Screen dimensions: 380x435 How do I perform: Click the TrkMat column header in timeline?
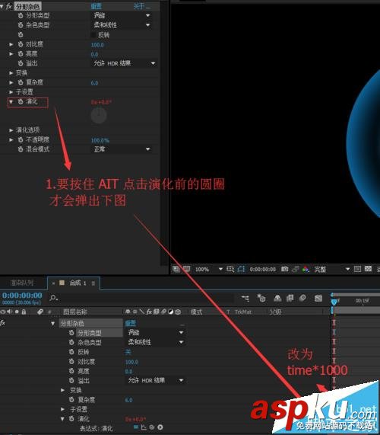(x=243, y=312)
